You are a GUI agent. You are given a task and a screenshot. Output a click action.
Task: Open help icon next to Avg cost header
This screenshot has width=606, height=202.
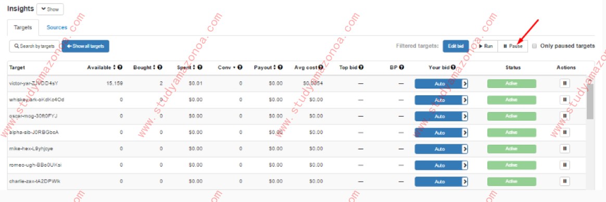pyautogui.click(x=321, y=67)
